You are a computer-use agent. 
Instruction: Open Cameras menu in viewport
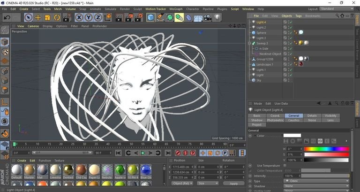(33, 26)
